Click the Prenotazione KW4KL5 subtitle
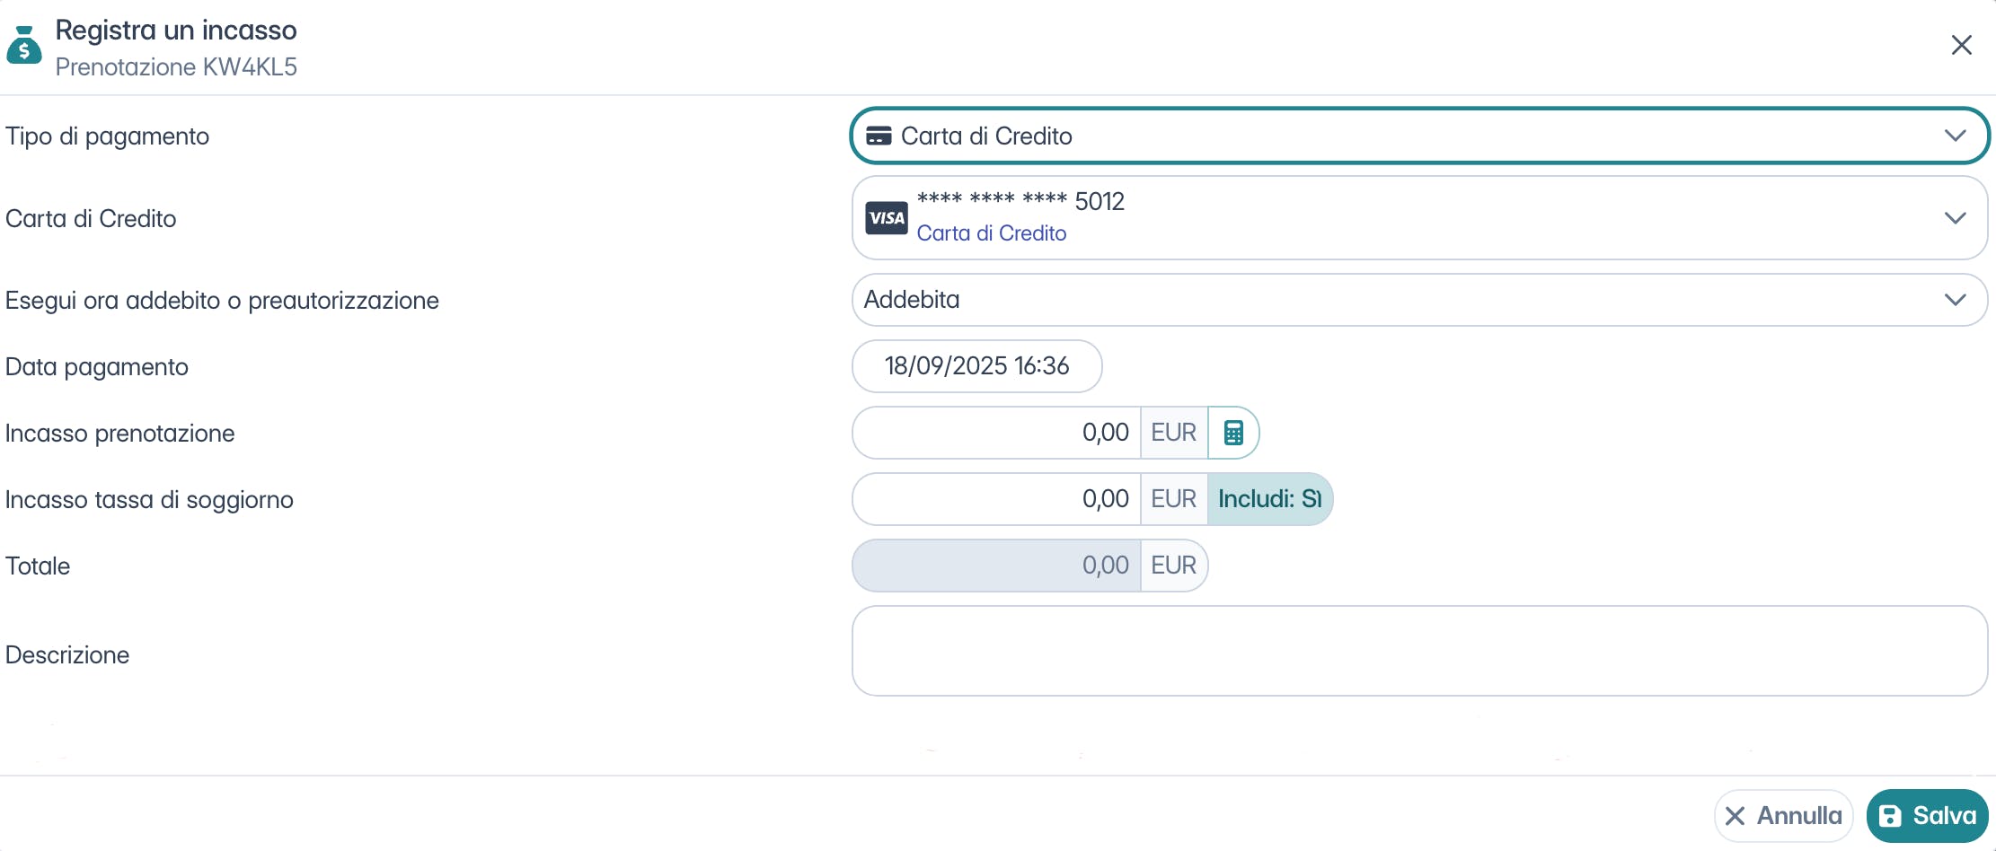 [176, 67]
